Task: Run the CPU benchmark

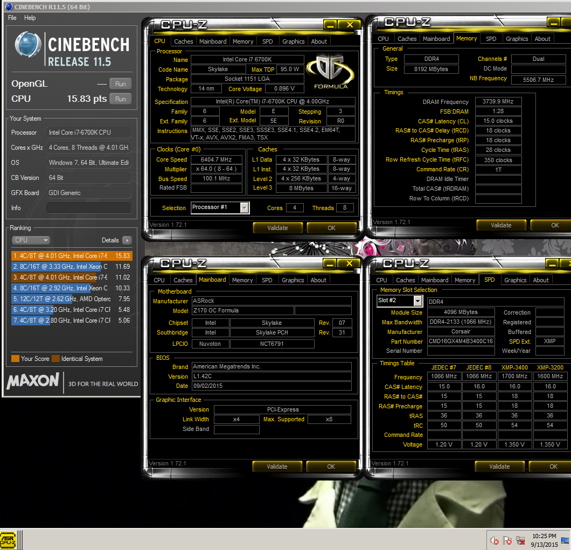Action: pyautogui.click(x=121, y=99)
